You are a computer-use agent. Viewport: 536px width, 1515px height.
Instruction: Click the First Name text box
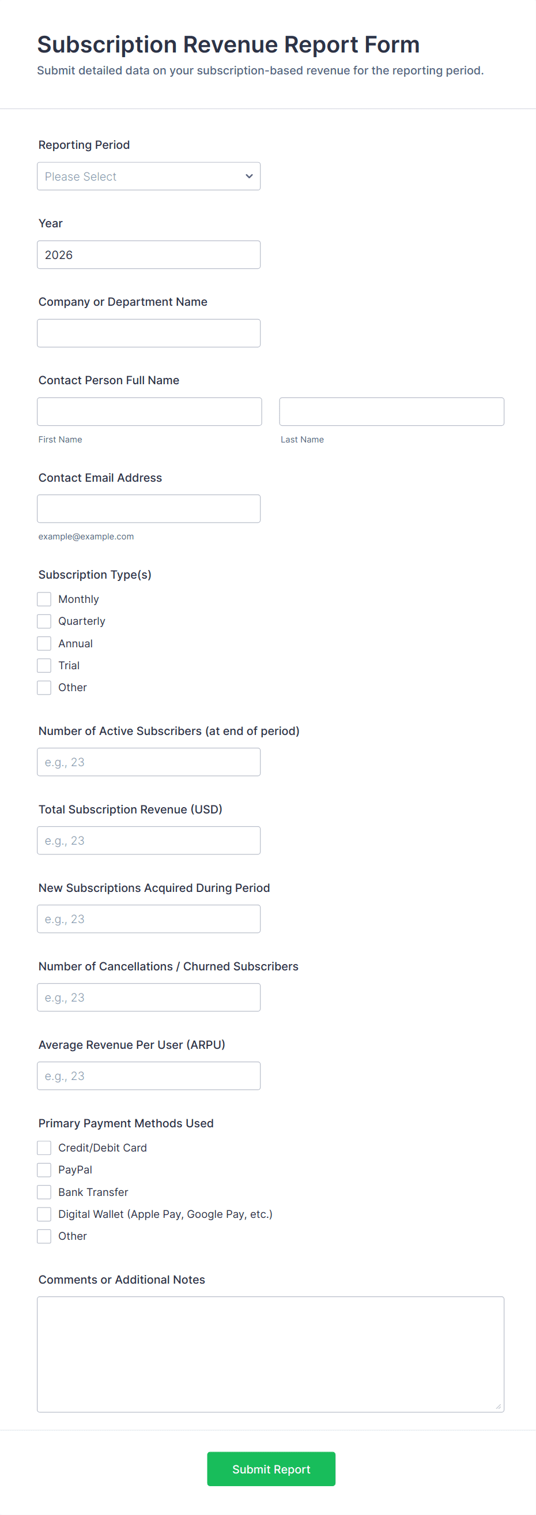[x=149, y=412]
